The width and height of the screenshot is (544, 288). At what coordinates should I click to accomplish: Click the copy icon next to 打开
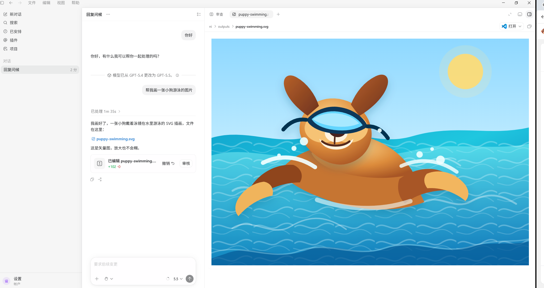click(529, 26)
